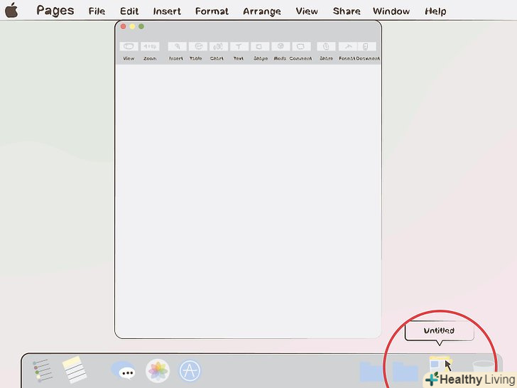The width and height of the screenshot is (517, 388).
Task: Open Notes from the Dock
Action: (75, 370)
